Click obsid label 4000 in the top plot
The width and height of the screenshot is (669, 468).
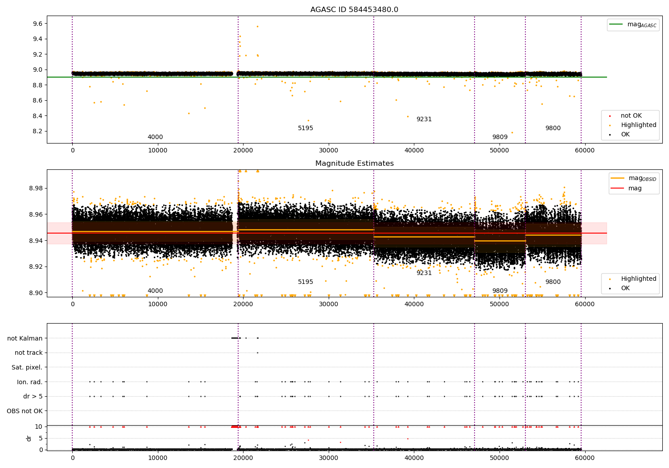155,137
